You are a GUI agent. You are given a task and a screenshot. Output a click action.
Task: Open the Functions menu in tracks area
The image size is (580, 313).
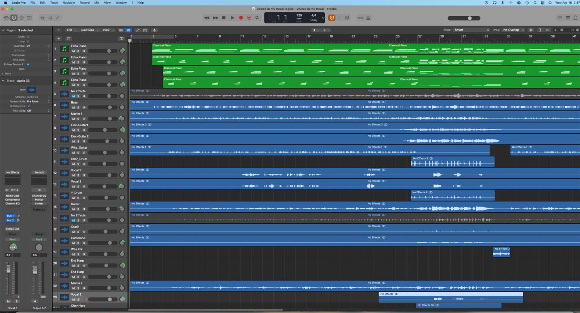89,30
